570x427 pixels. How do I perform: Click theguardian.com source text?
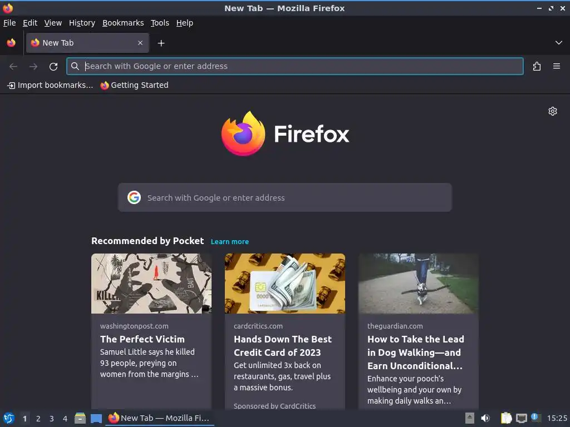(x=395, y=326)
